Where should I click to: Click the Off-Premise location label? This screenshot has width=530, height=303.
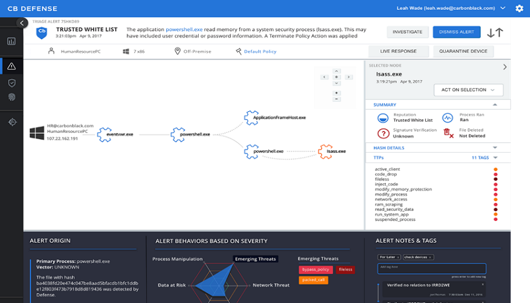tap(197, 52)
